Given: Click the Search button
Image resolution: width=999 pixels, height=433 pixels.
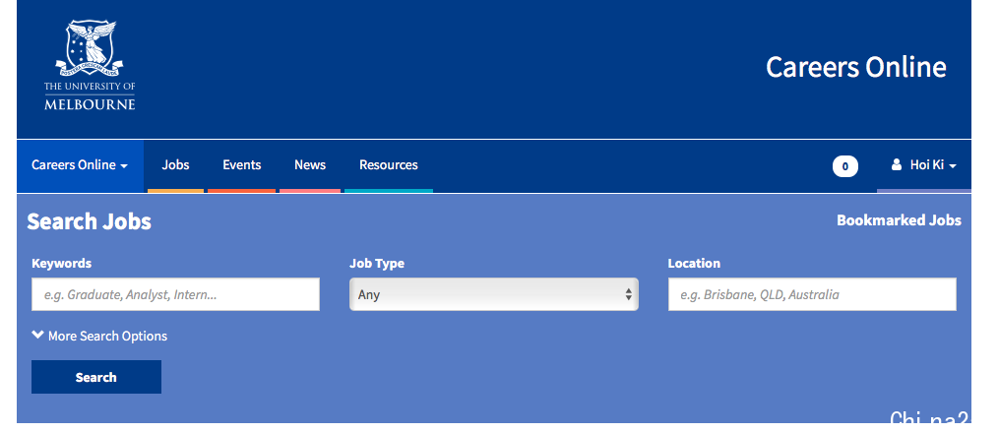Looking at the screenshot, I should 96,377.
